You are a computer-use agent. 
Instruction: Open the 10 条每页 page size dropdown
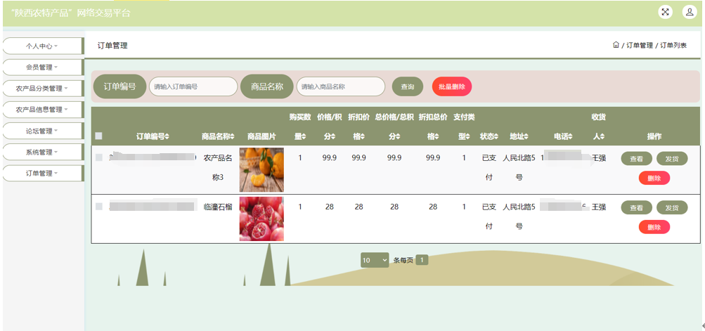pyautogui.click(x=374, y=260)
